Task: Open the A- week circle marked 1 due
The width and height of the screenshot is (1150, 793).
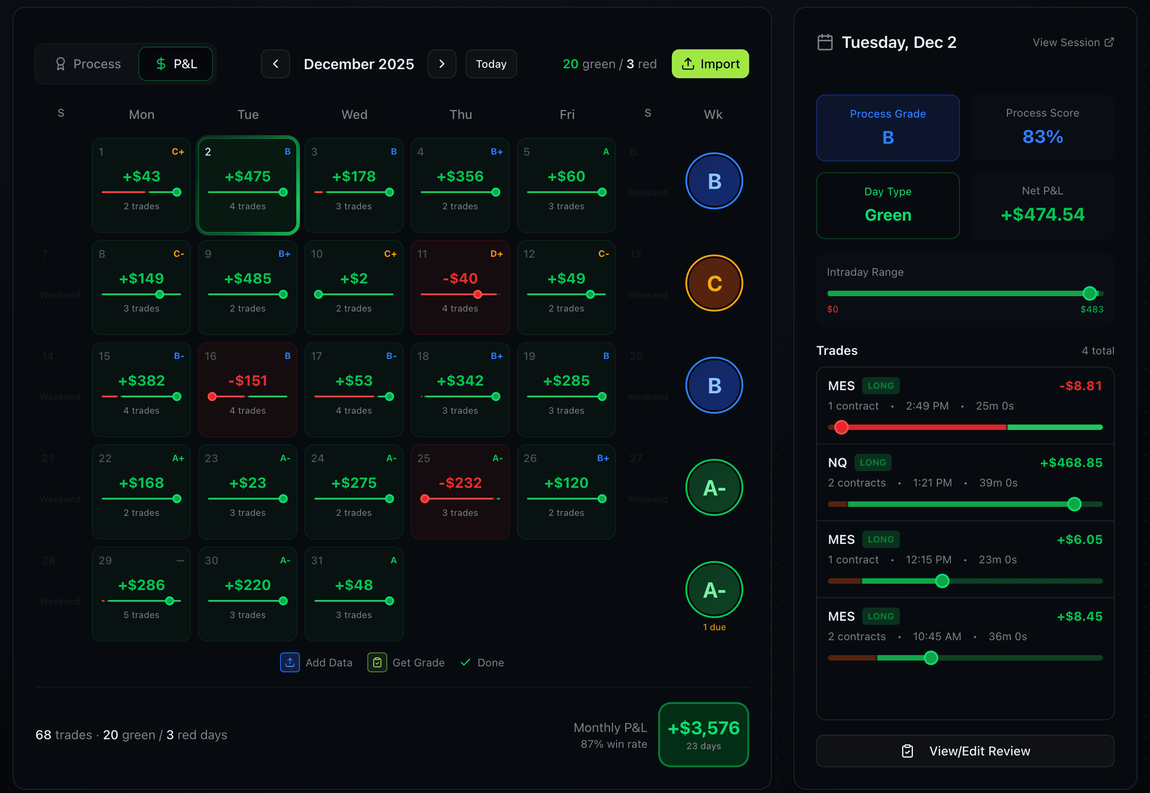Action: 713,589
